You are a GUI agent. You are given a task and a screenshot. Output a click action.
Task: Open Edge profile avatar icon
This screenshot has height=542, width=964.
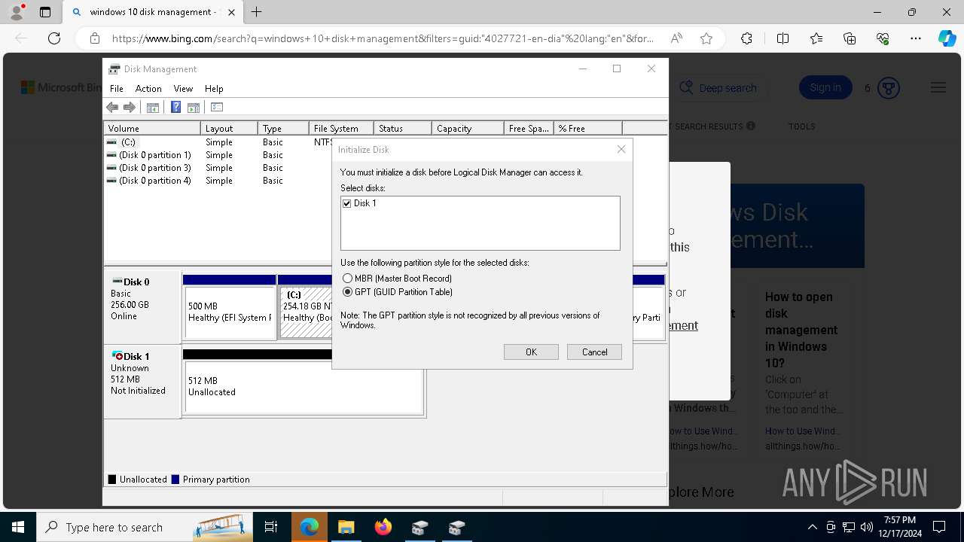click(16, 12)
